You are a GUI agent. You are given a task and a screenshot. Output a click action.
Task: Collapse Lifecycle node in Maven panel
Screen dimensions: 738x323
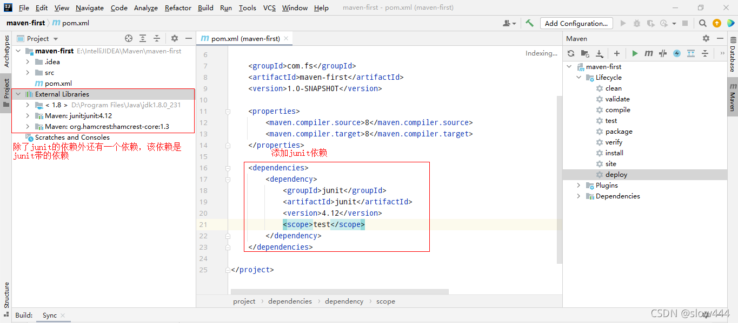pyautogui.click(x=579, y=77)
